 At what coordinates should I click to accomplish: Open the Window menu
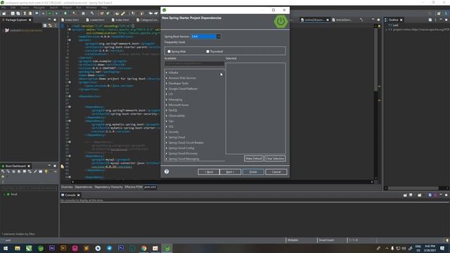(x=91, y=8)
